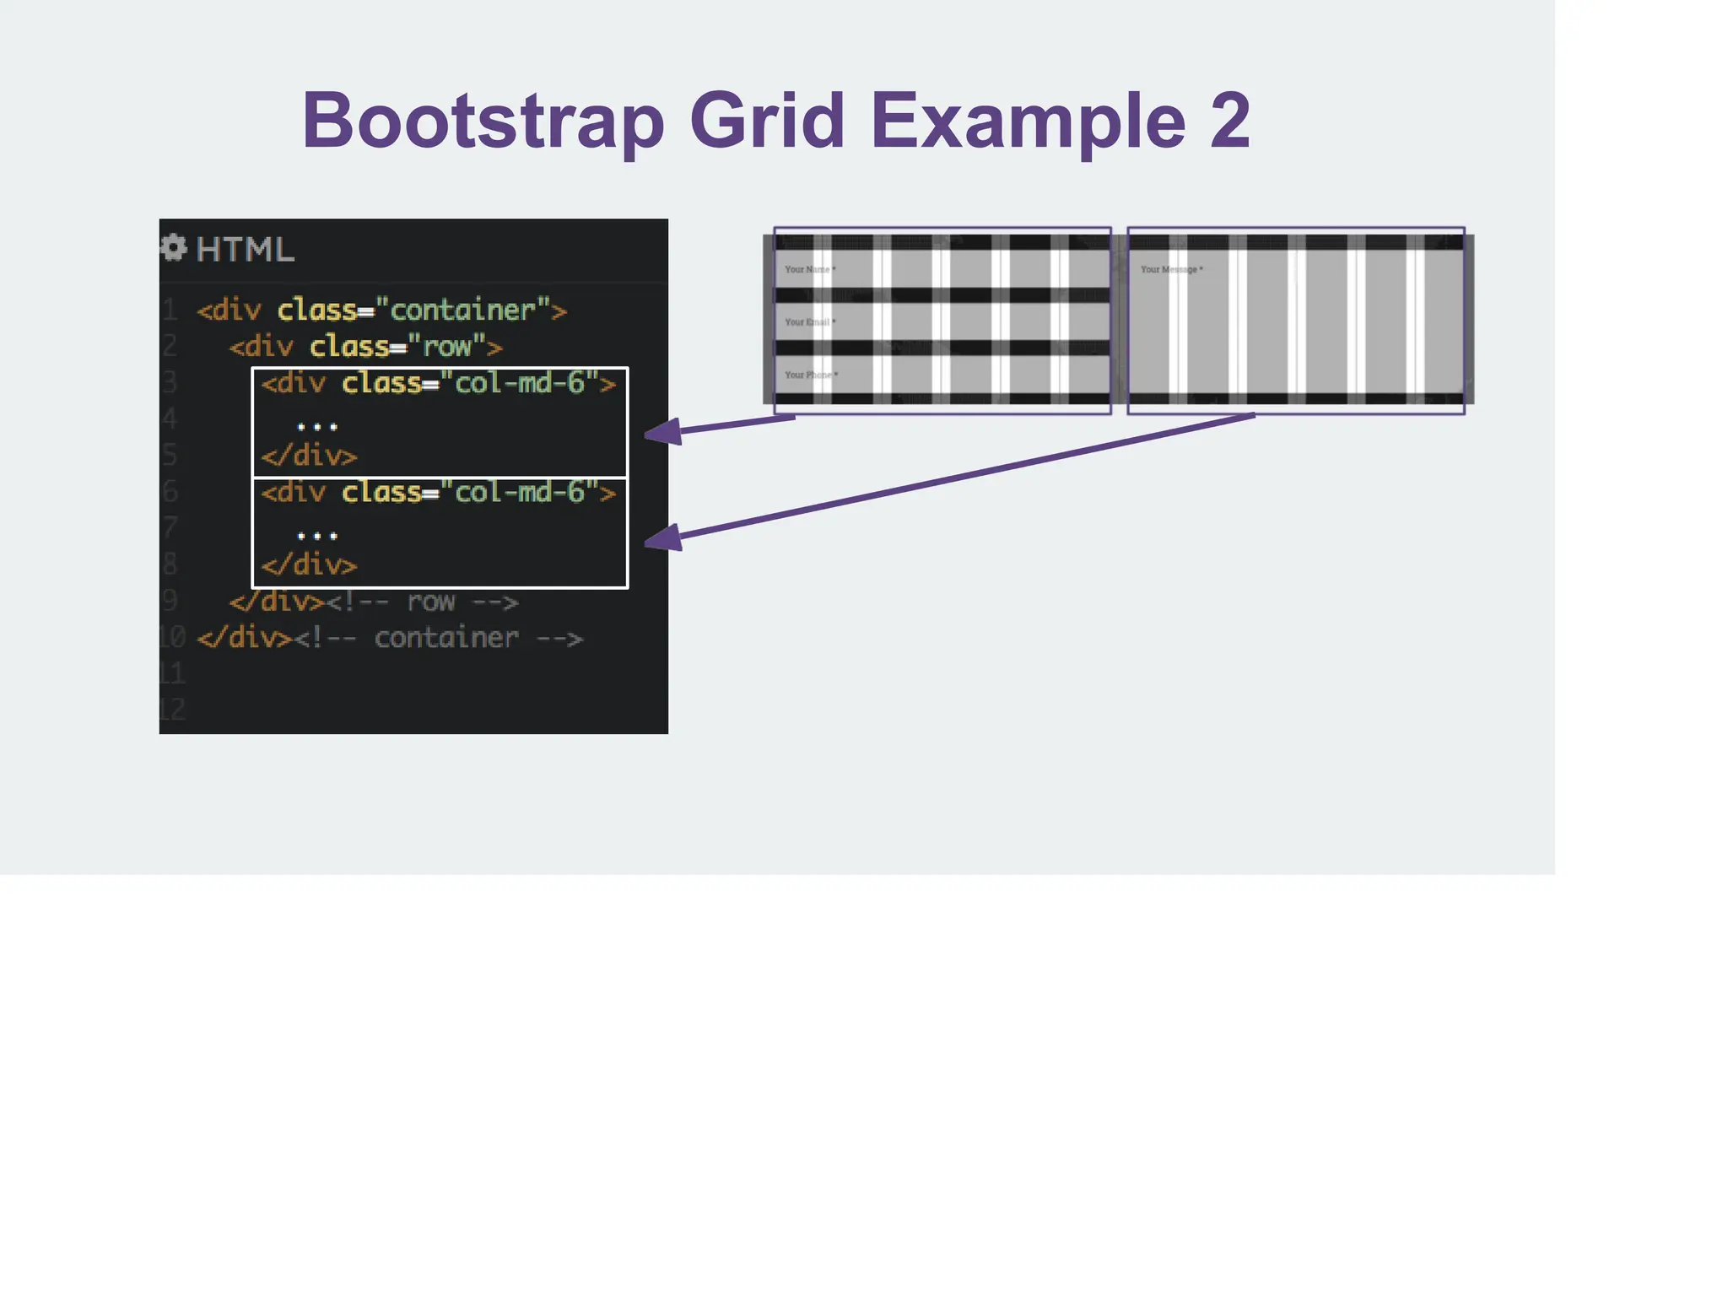1728x1296 pixels.
Task: Select the col-md-6 div on line 3
Action: (x=439, y=384)
